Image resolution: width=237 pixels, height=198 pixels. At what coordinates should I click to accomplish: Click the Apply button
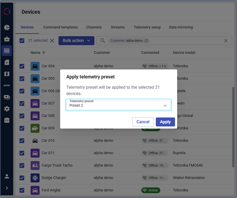(165, 122)
